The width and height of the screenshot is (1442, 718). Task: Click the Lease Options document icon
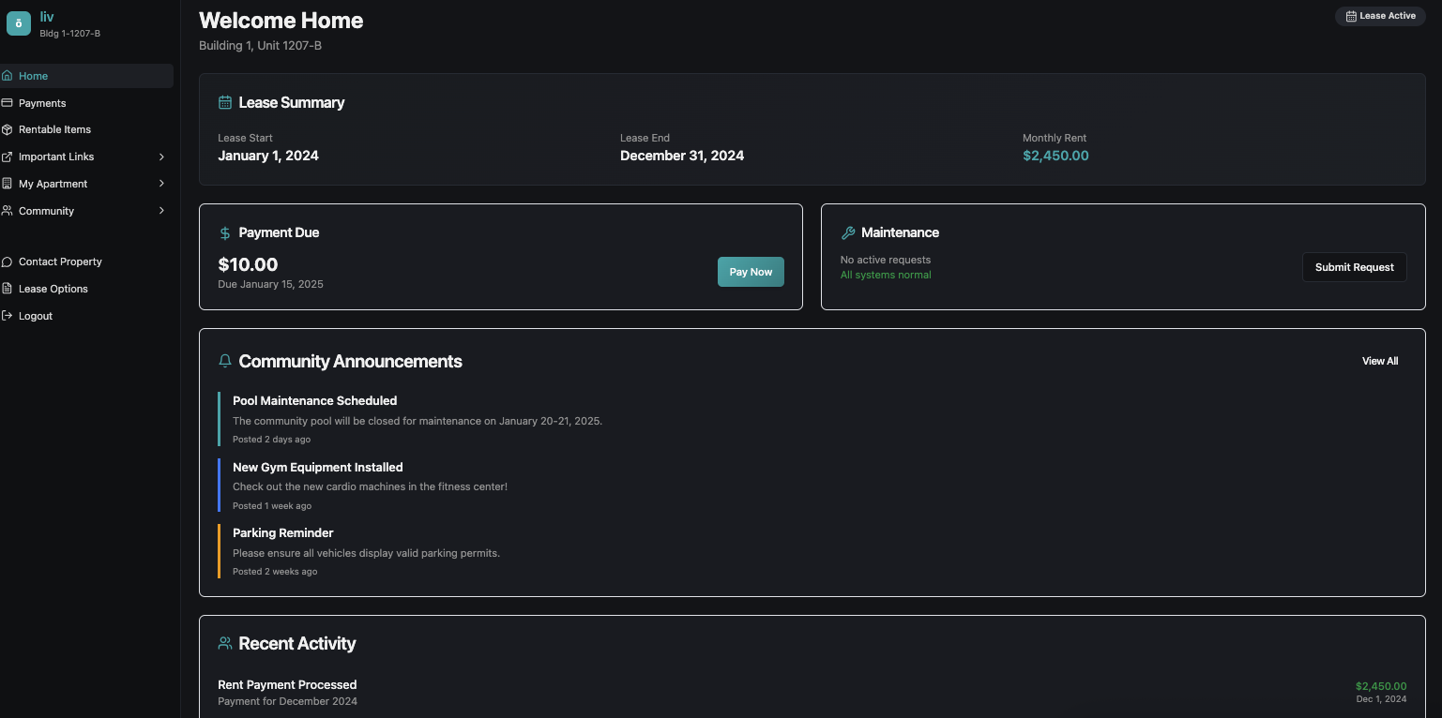pos(8,289)
